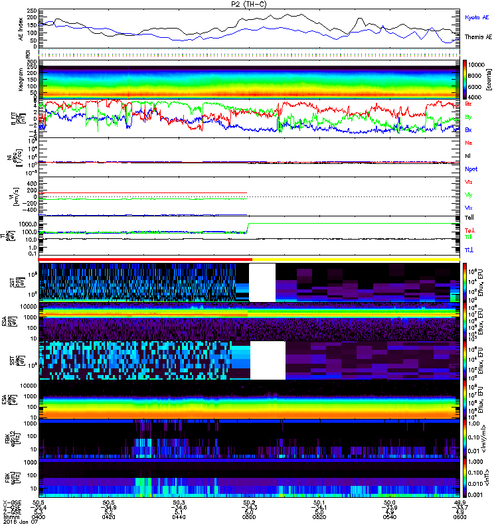Click the Keogram spectrogram panel
498x531 pixels.
(249, 80)
